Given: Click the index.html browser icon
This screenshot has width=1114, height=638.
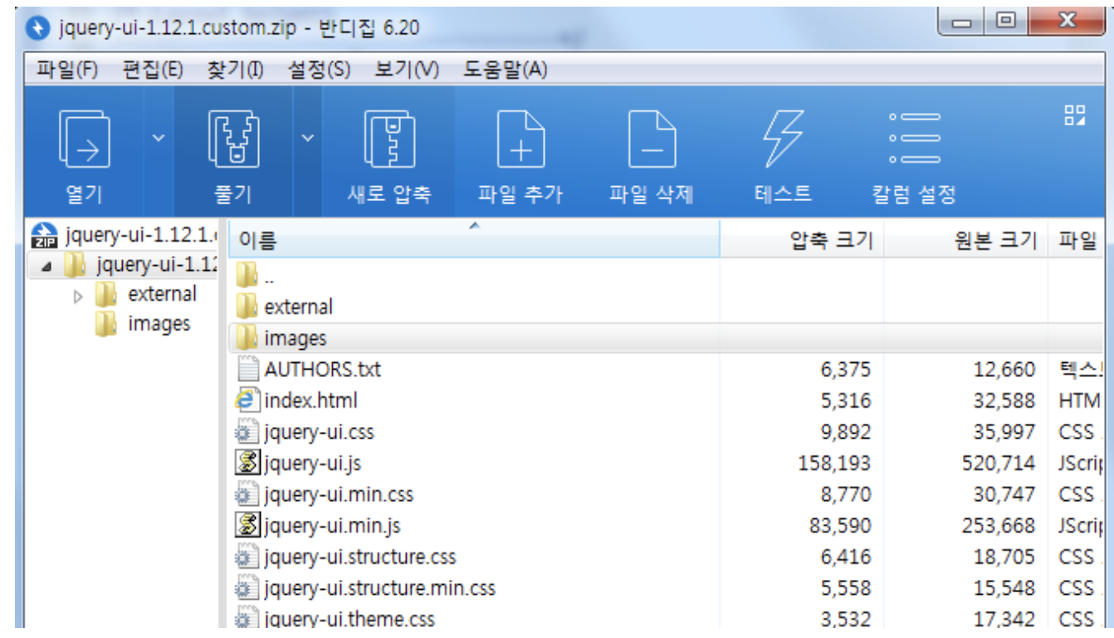Looking at the screenshot, I should (247, 400).
